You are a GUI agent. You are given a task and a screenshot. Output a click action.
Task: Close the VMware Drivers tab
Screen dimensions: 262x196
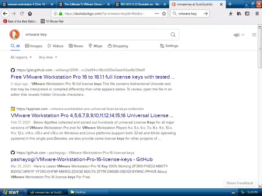coord(108,4)
